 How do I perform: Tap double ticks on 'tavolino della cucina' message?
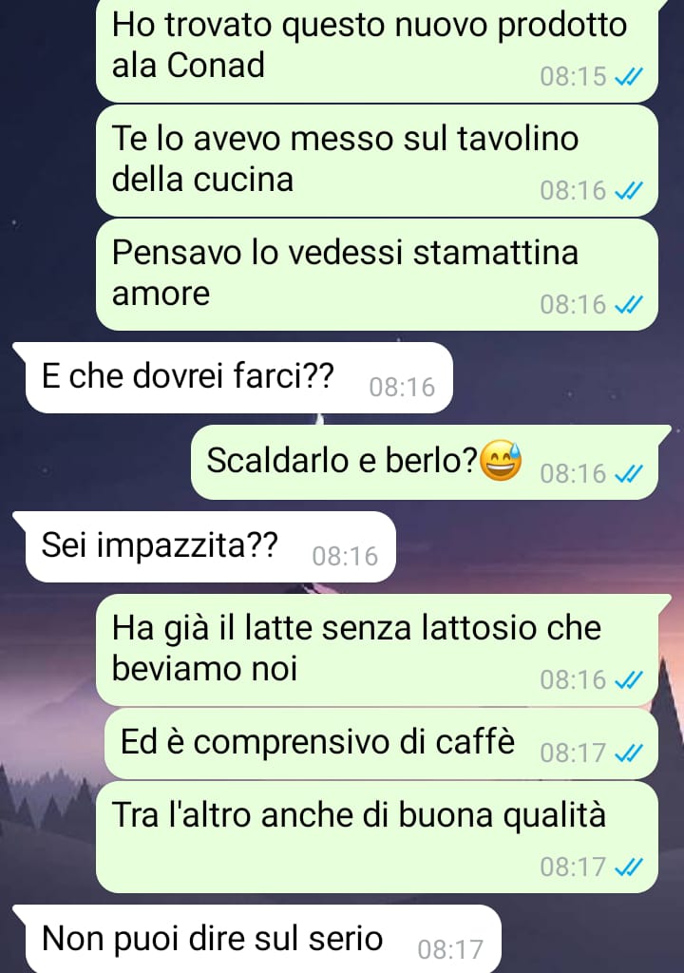(628, 191)
